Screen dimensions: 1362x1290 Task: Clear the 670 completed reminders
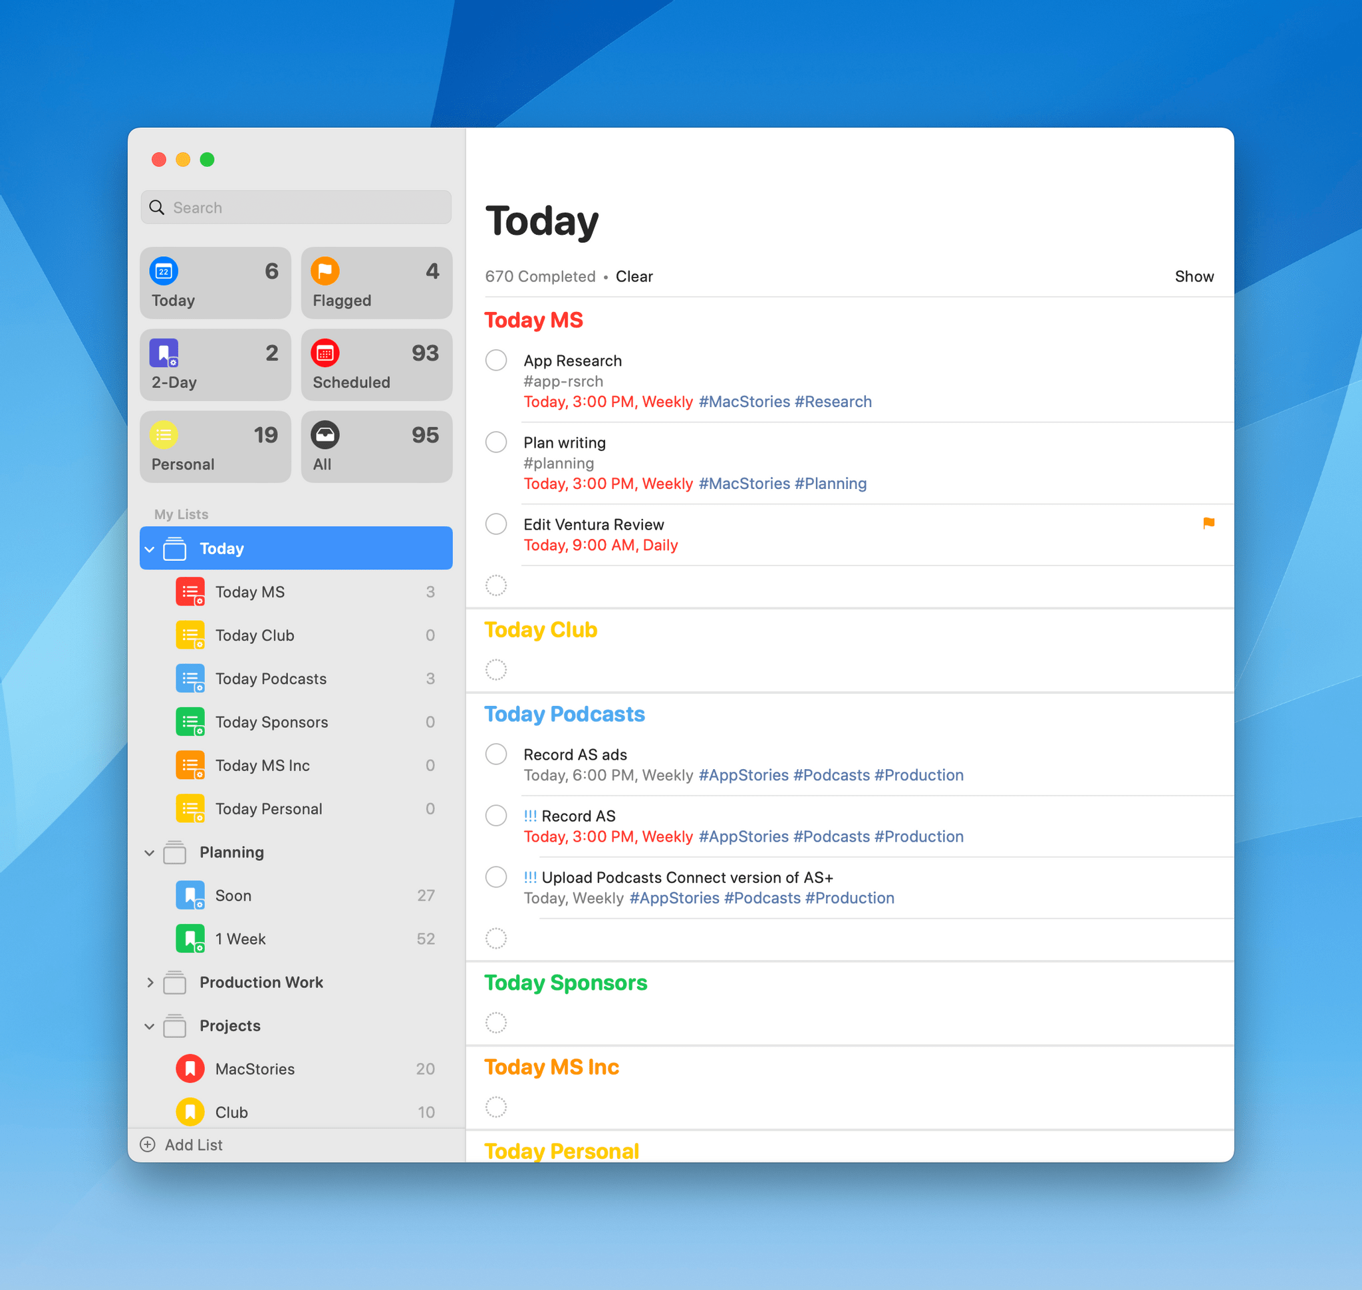634,277
